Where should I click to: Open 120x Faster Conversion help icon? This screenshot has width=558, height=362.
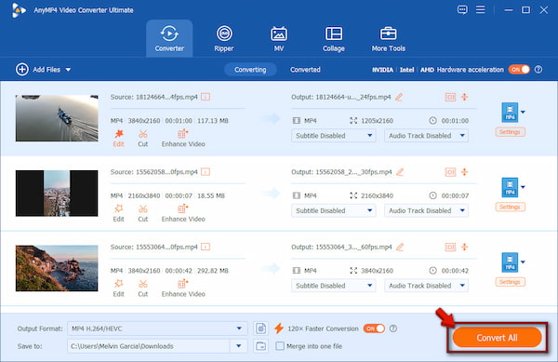[x=392, y=328]
